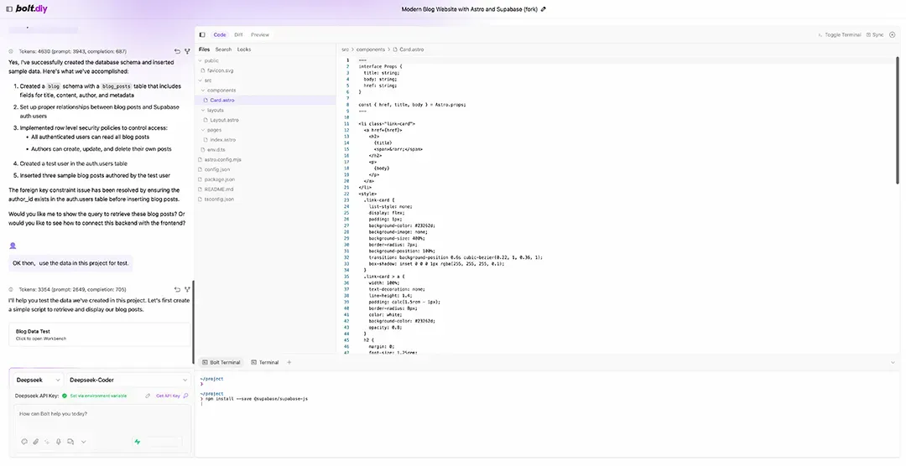The width and height of the screenshot is (906, 466).
Task: Switch to the Diff view tab
Action: (238, 34)
